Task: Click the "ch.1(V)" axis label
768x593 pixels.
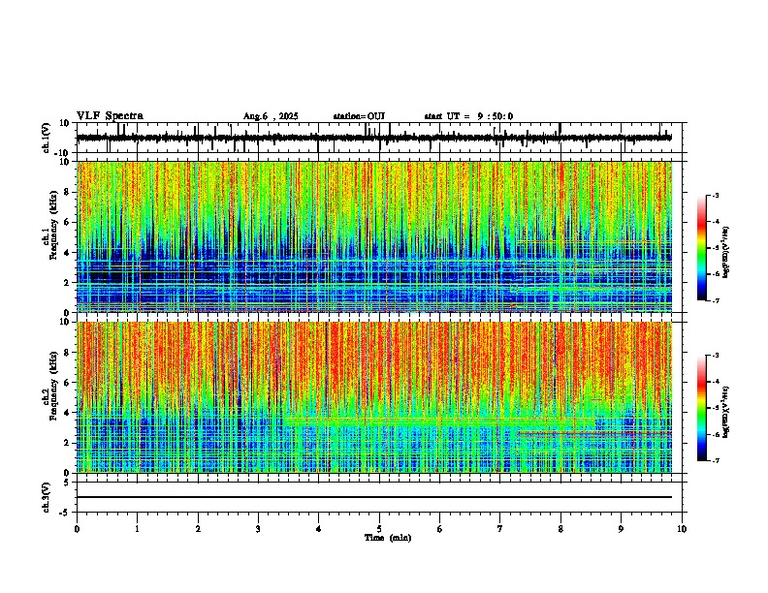Action: (x=47, y=138)
